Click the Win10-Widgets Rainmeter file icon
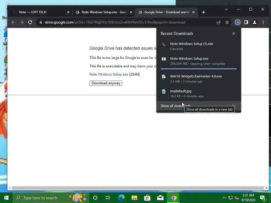Viewport: 271px width, 203px height. pos(164,77)
